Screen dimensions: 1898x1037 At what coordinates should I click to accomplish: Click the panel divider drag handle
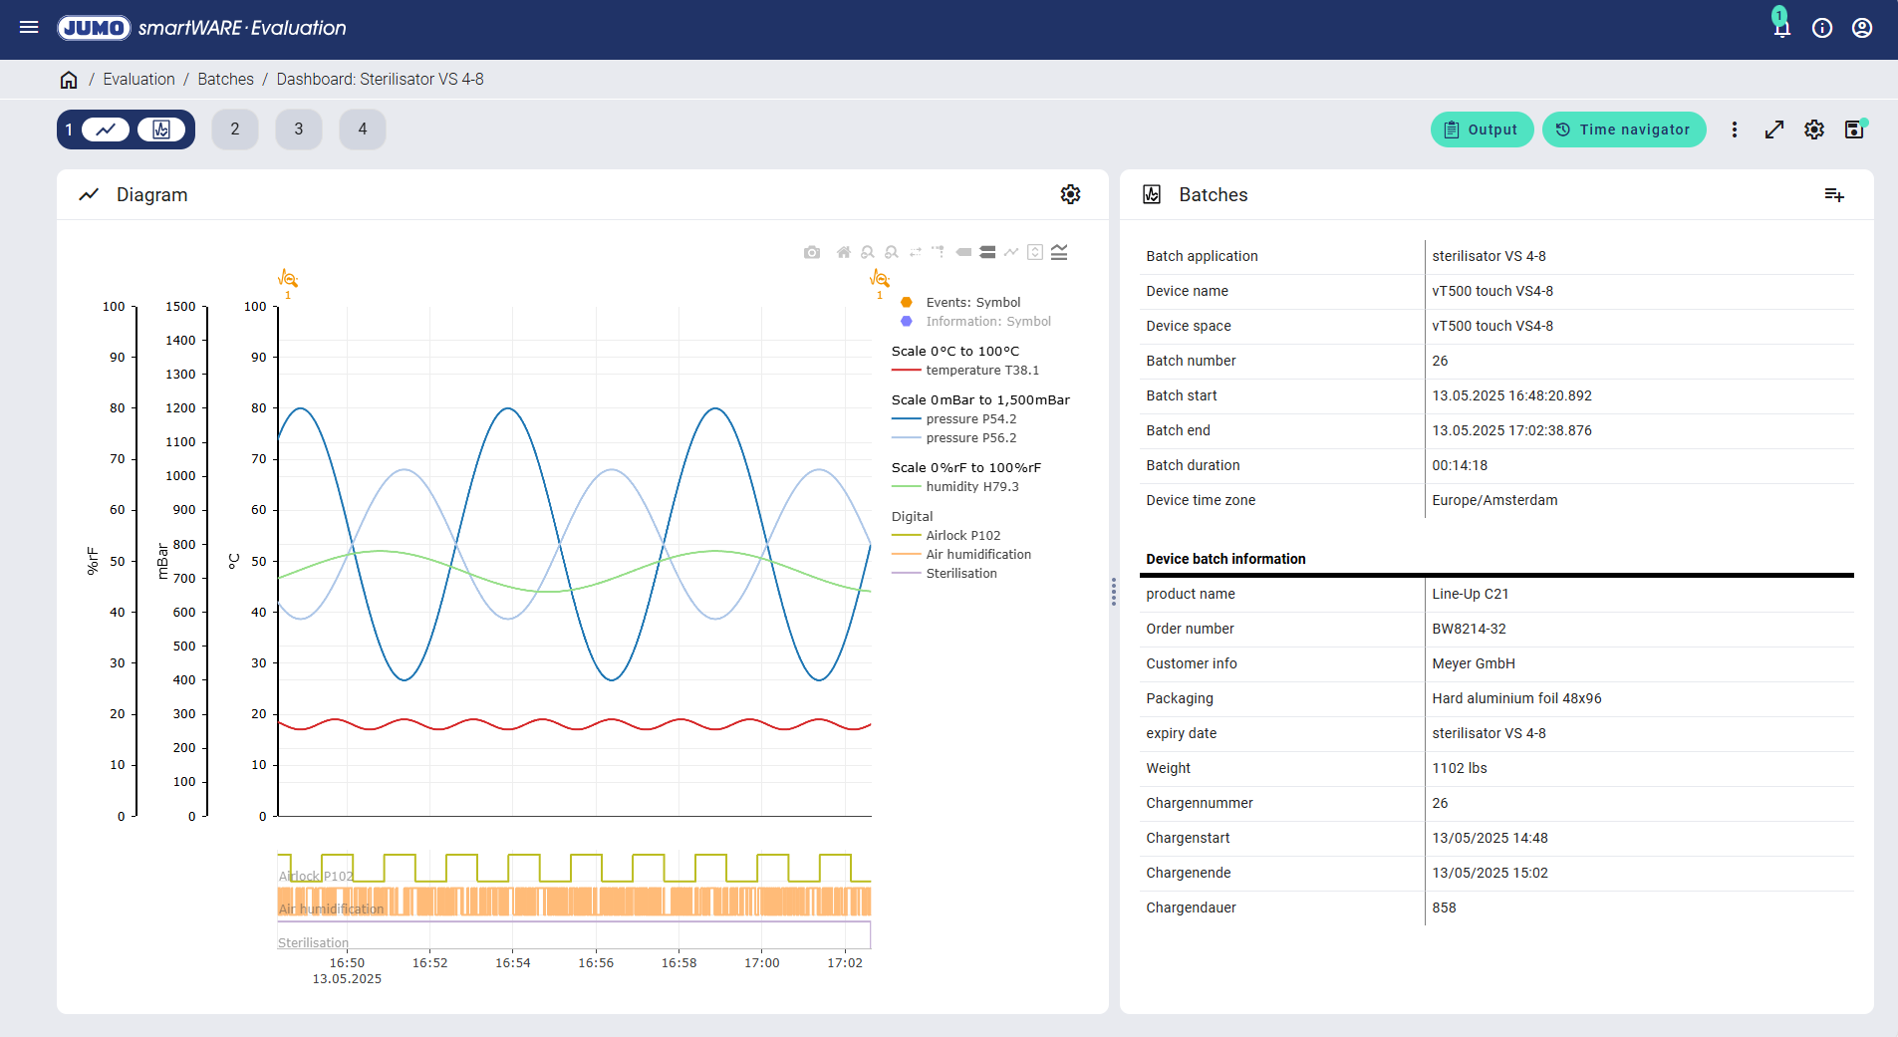tap(1114, 592)
